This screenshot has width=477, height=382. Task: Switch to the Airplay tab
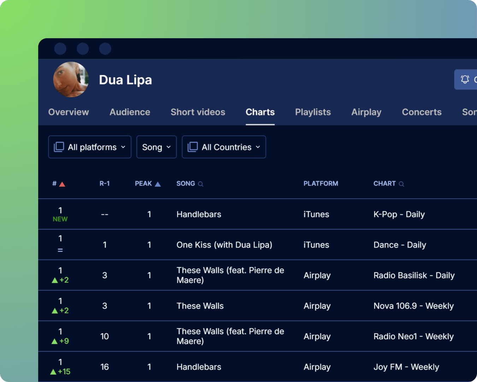pos(366,112)
